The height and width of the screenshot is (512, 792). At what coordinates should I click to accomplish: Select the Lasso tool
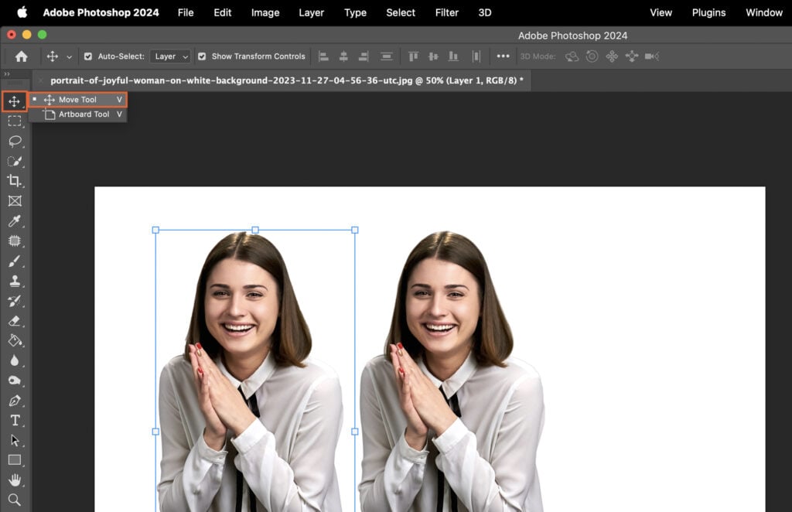click(x=15, y=141)
